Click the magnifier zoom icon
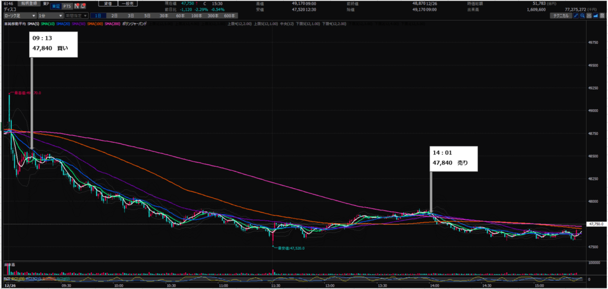Image resolution: width=608 pixels, height=289 pixels. pyautogui.click(x=582, y=16)
